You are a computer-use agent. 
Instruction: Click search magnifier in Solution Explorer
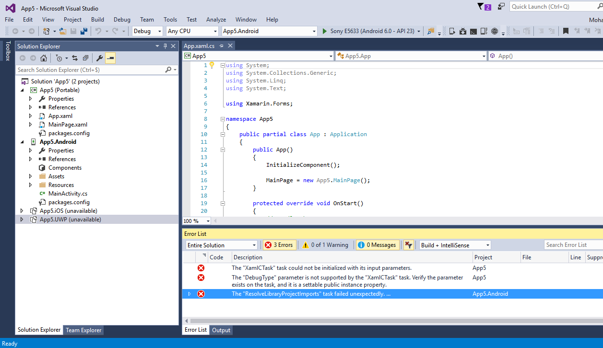tap(168, 70)
